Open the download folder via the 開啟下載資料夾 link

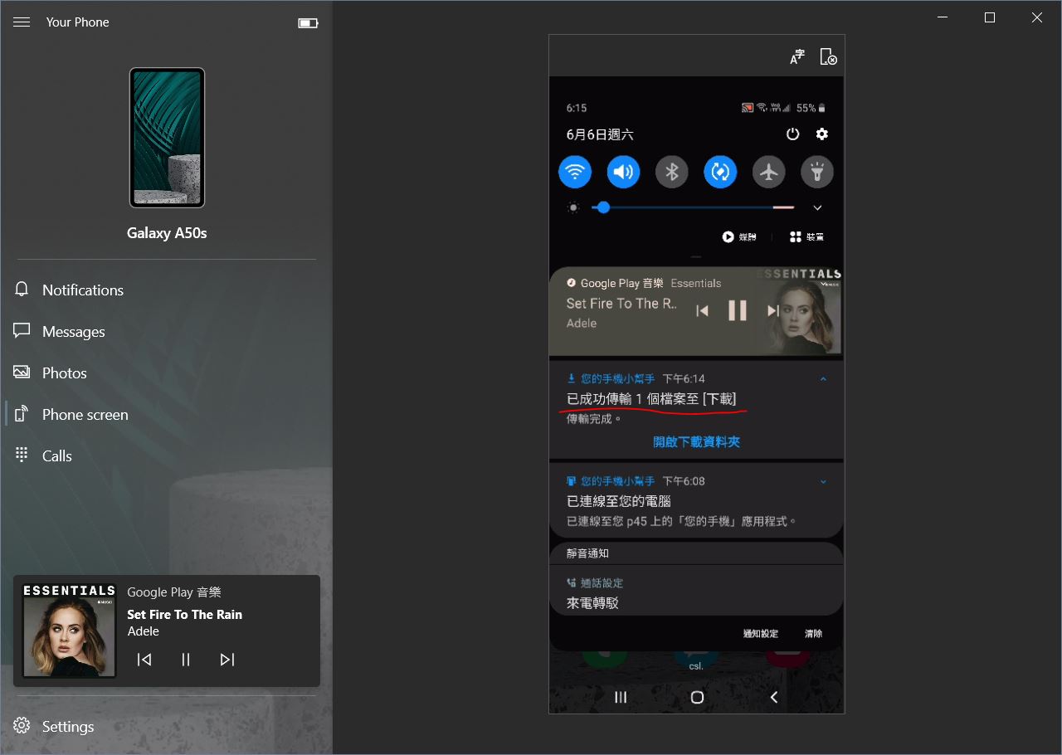(696, 442)
